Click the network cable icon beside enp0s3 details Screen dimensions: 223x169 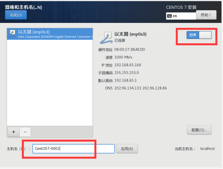tap(106, 38)
